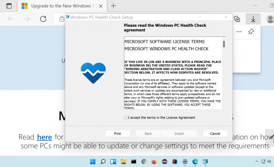Screen dimensions: 274x167
Task: Open Collections in Edge toolbar
Action: [237, 19]
